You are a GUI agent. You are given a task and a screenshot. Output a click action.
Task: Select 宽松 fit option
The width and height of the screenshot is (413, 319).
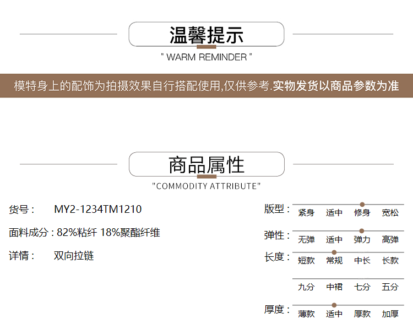[x=390, y=213]
